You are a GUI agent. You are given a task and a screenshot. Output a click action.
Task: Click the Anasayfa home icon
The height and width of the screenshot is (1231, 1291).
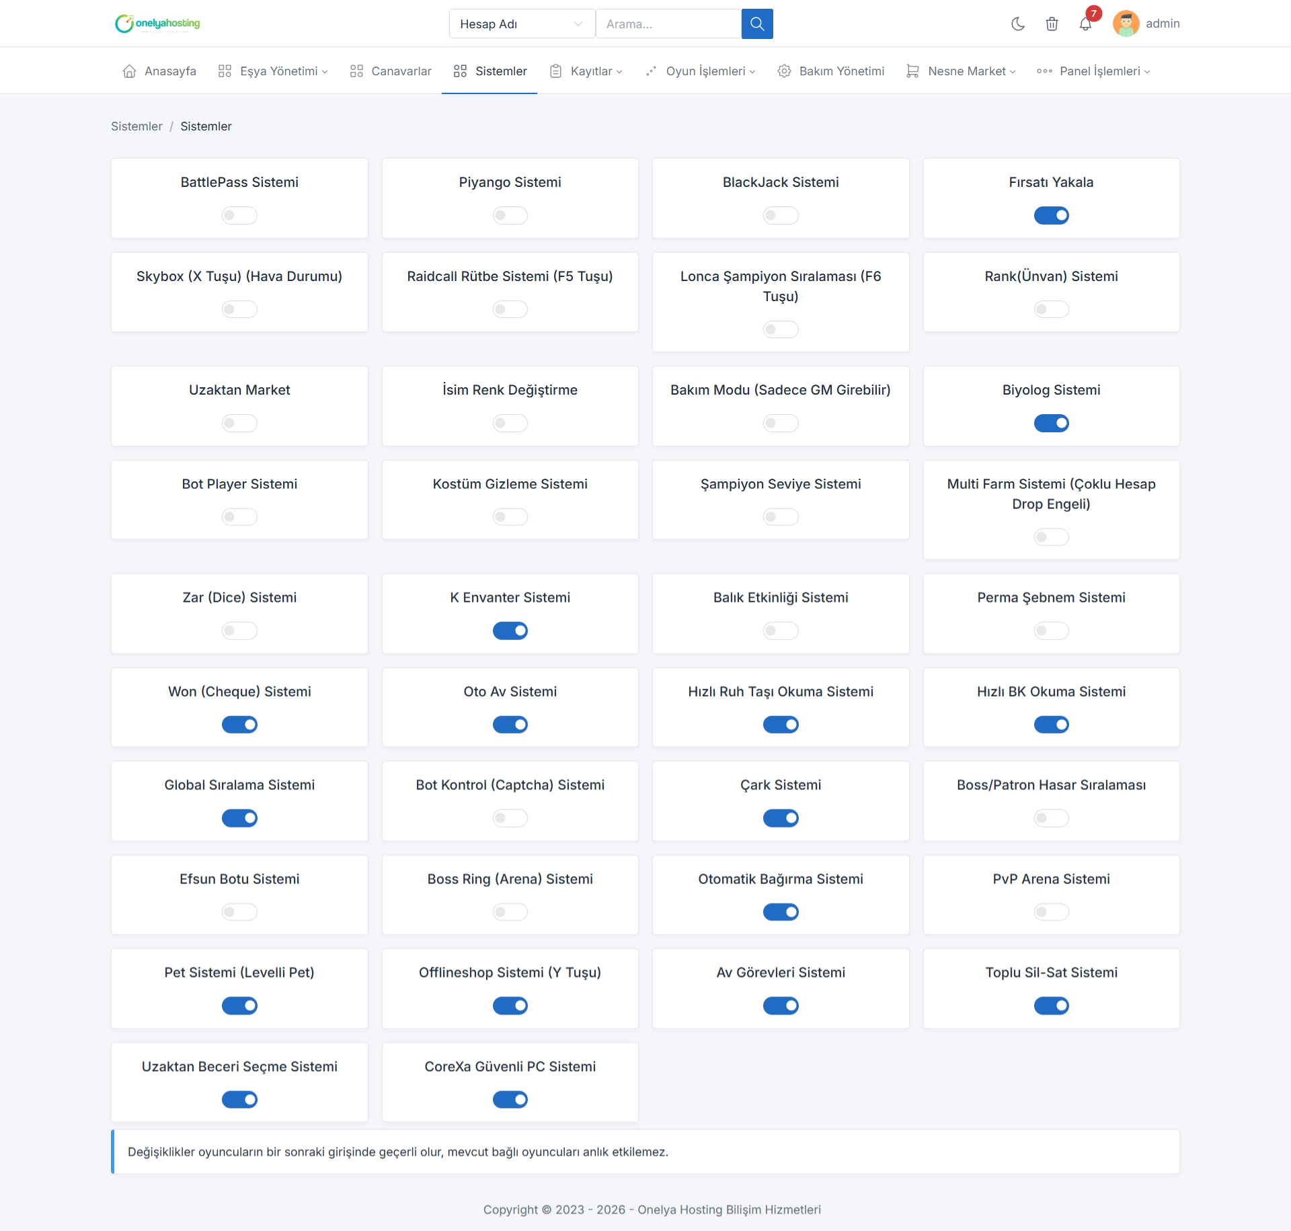pyautogui.click(x=130, y=71)
